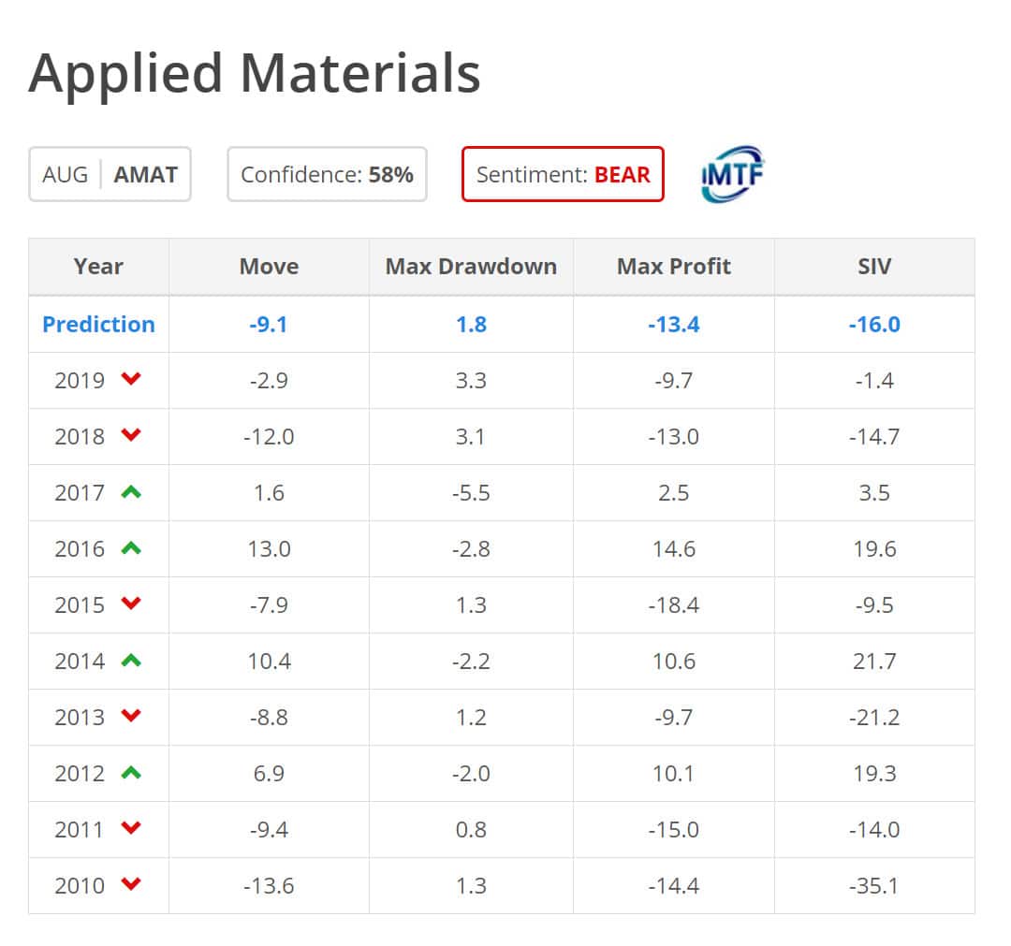Viewport: 1011px width, 946px height.
Task: Click the 2018 SIV value -14.7
Action: pyautogui.click(x=874, y=437)
